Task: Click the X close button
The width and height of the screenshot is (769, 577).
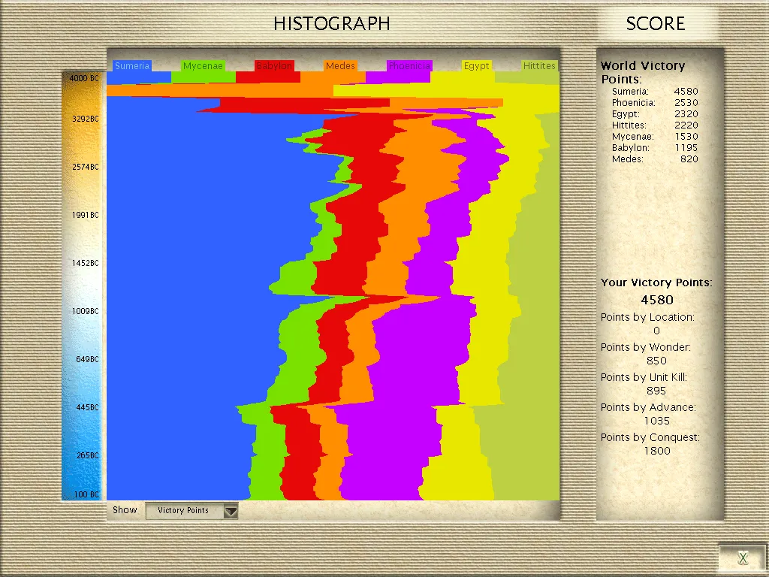Action: pyautogui.click(x=743, y=557)
